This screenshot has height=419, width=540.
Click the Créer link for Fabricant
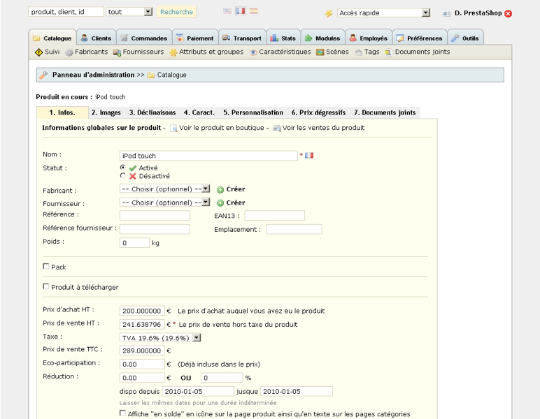click(236, 189)
